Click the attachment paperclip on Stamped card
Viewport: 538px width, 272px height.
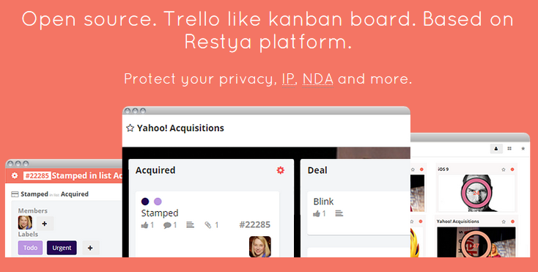(208, 225)
